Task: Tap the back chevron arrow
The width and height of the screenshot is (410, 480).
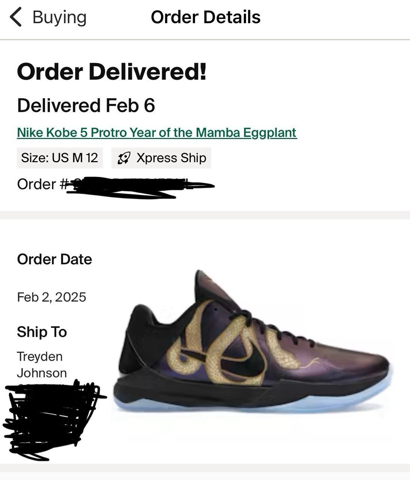Action: point(16,17)
